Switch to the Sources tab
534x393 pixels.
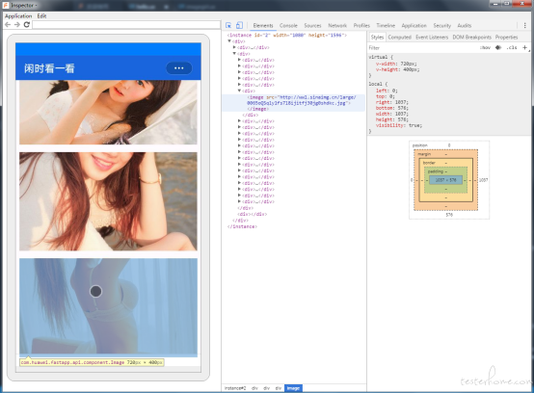pyautogui.click(x=312, y=25)
